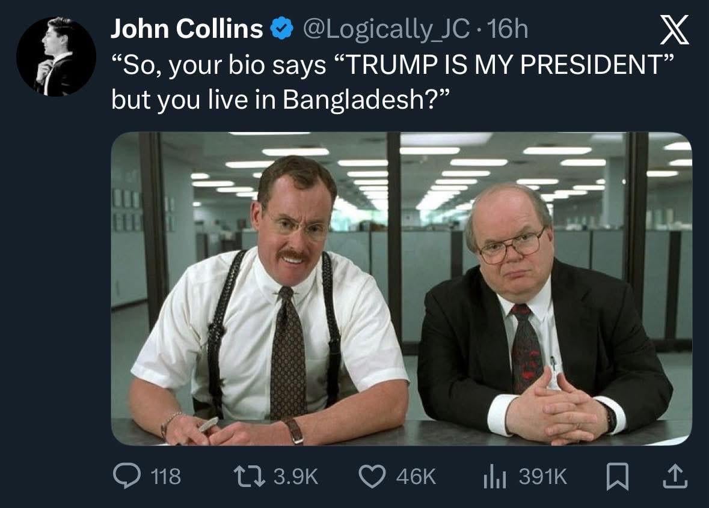The height and width of the screenshot is (508, 709).
Task: Like the post with heart icon
Action: pyautogui.click(x=372, y=477)
